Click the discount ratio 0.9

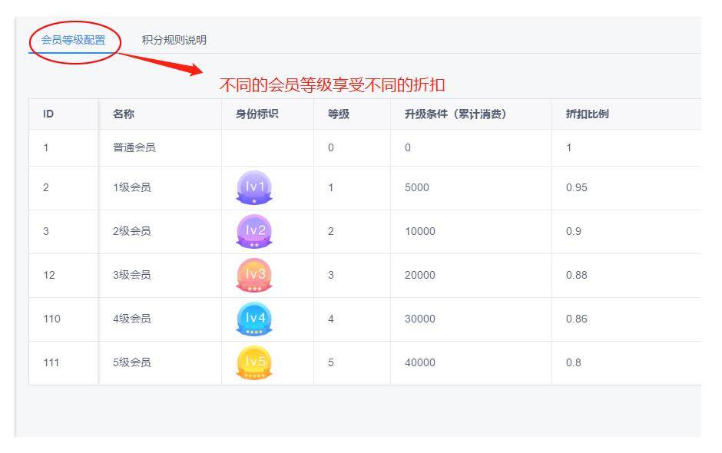coord(573,231)
